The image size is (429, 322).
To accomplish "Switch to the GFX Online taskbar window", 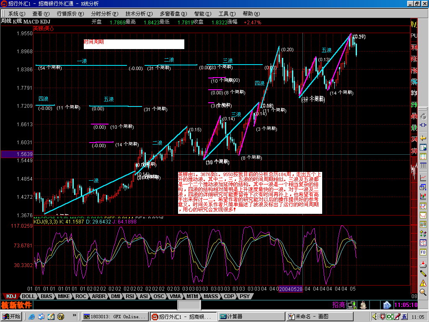I will tap(115, 317).
